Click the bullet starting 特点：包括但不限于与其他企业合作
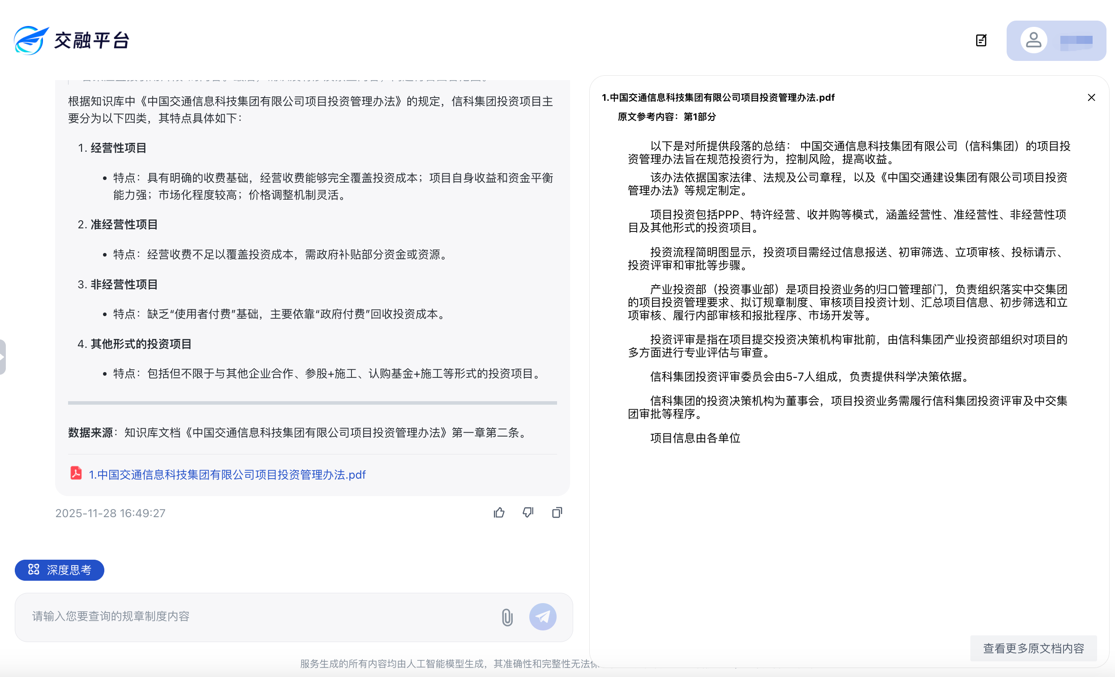1115x677 pixels. pos(328,373)
